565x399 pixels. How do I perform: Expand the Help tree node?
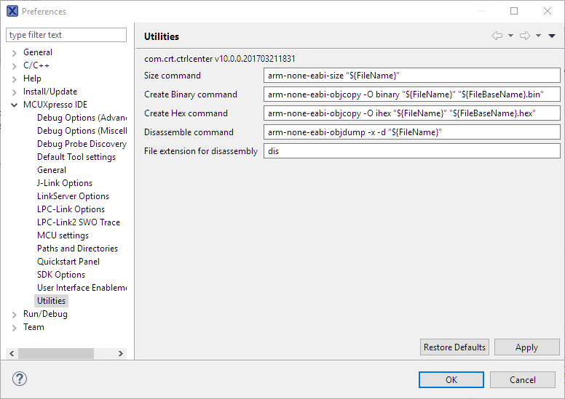tap(14, 79)
